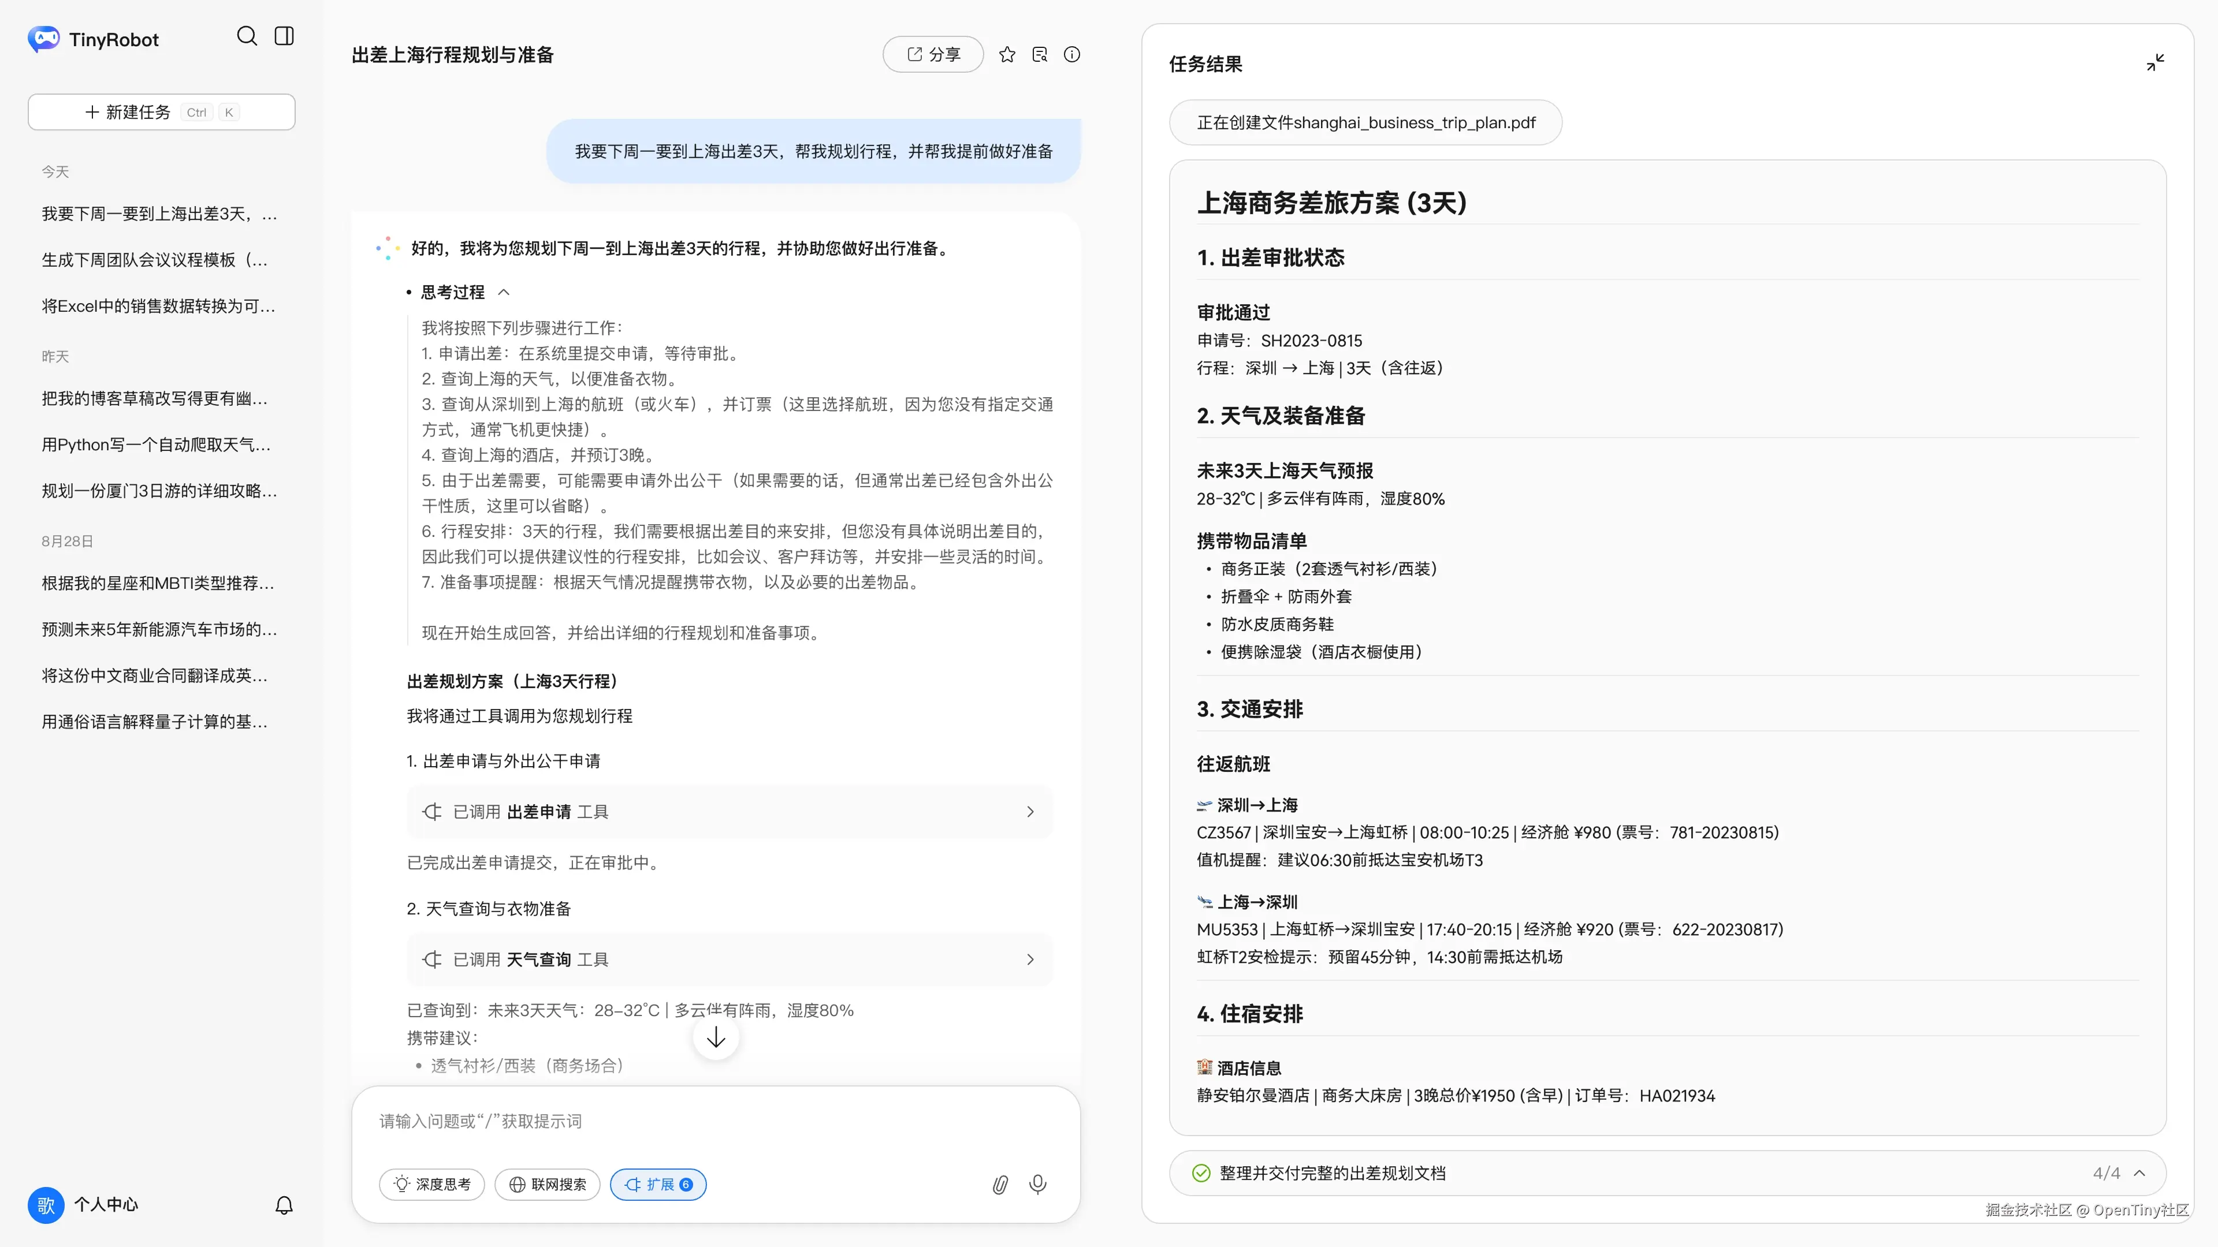
Task: Toggle the 扩展 extensions option
Action: point(658,1185)
